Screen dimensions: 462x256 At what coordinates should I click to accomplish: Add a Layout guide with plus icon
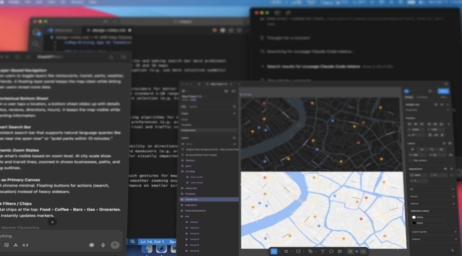pos(455,232)
